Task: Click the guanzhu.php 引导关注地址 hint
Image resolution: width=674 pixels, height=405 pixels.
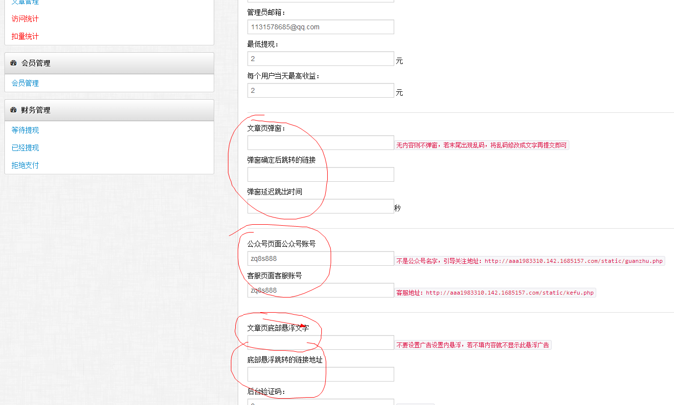Action: [x=530, y=261]
